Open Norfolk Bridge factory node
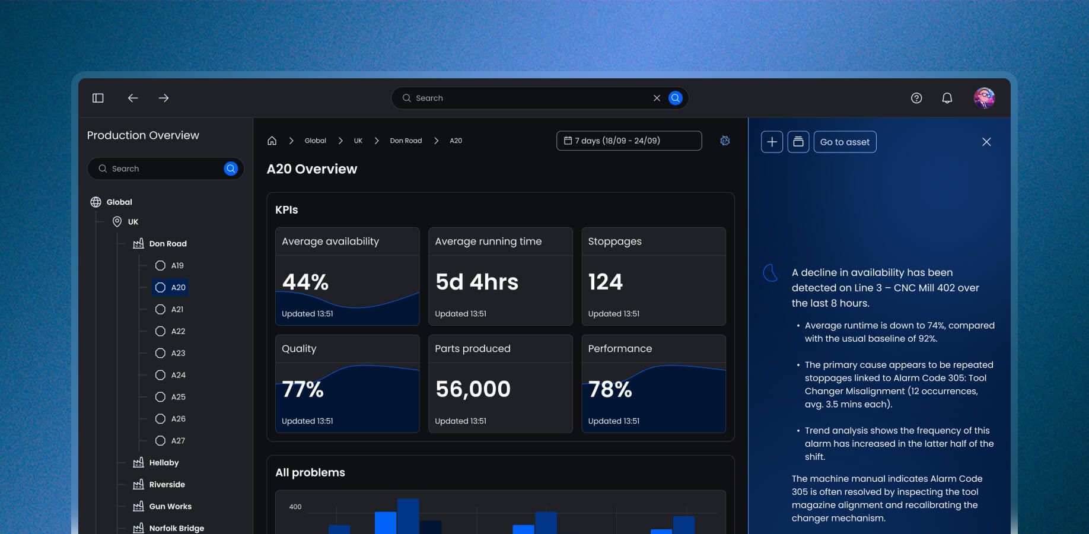Image resolution: width=1089 pixels, height=534 pixels. (x=176, y=528)
